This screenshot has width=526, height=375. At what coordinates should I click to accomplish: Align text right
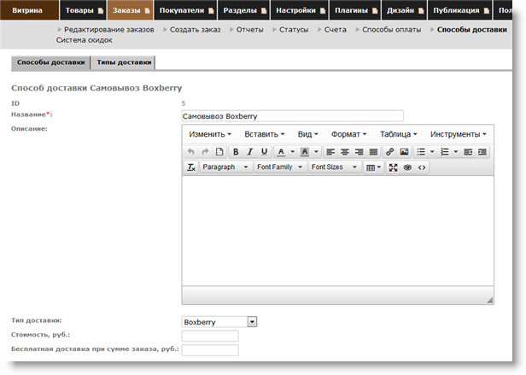point(359,152)
